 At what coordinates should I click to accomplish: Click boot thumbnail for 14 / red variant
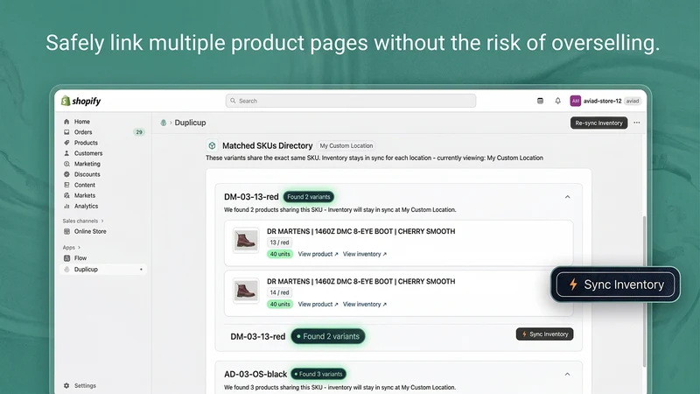pos(246,291)
